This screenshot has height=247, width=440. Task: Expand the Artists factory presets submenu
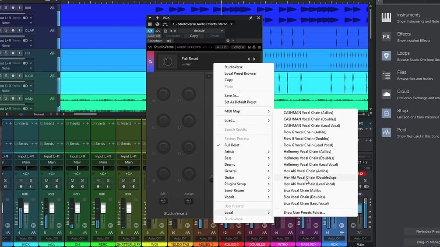tap(243, 152)
